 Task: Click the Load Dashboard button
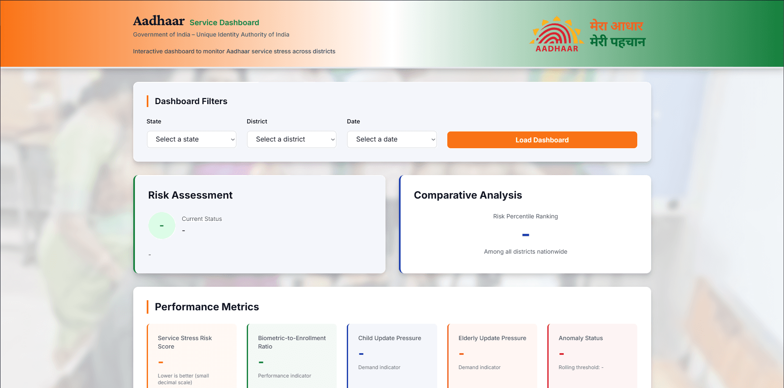[x=542, y=140]
